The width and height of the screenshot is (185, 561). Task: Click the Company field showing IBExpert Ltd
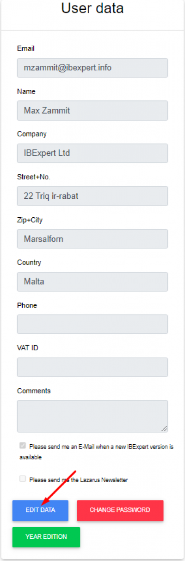pos(92,153)
